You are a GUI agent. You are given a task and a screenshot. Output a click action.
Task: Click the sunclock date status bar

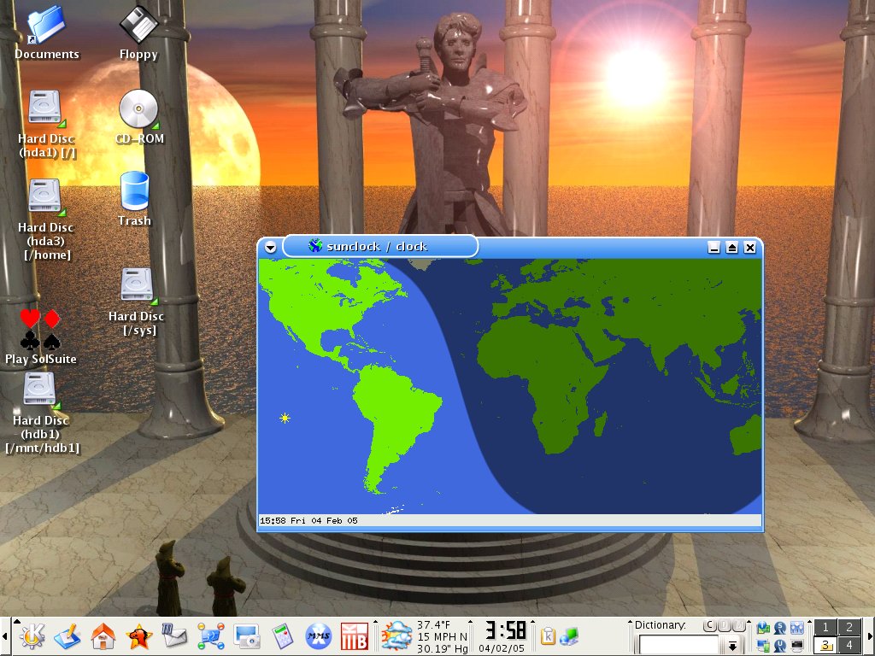509,520
